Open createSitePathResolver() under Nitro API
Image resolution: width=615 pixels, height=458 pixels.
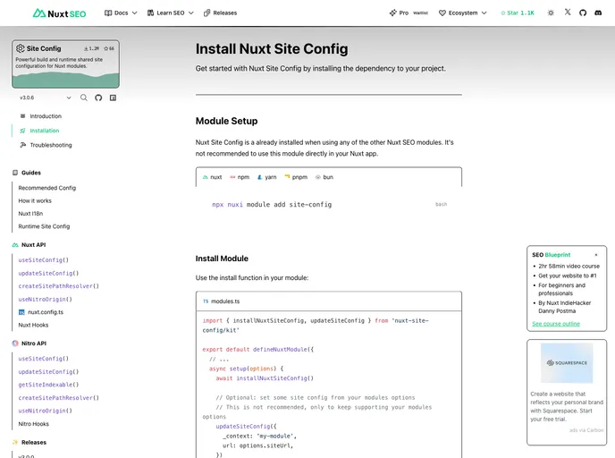[x=58, y=398]
